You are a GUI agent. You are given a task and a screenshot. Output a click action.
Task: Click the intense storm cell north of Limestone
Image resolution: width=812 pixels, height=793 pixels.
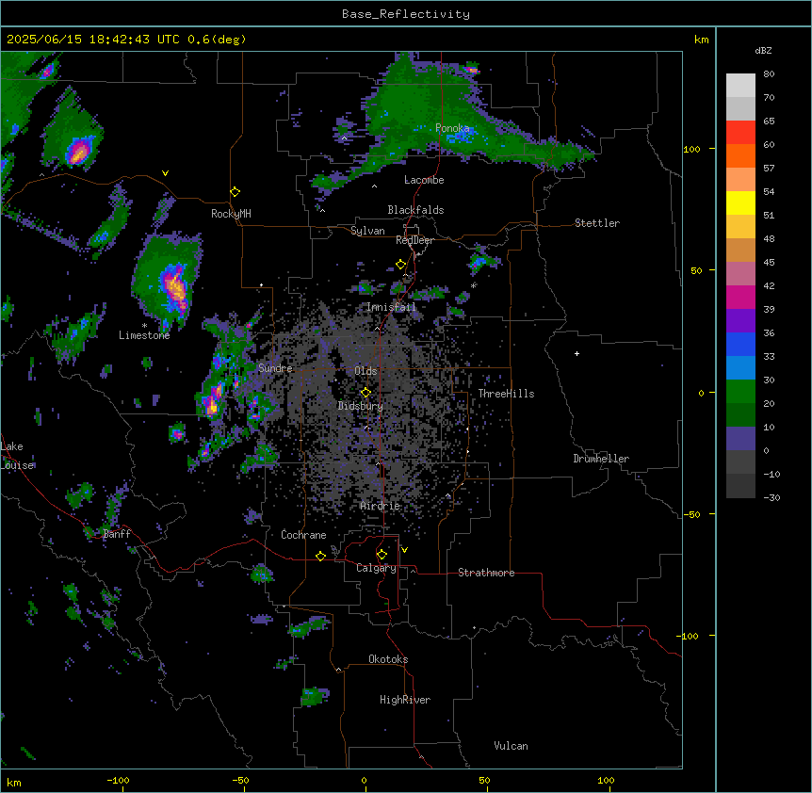click(174, 288)
